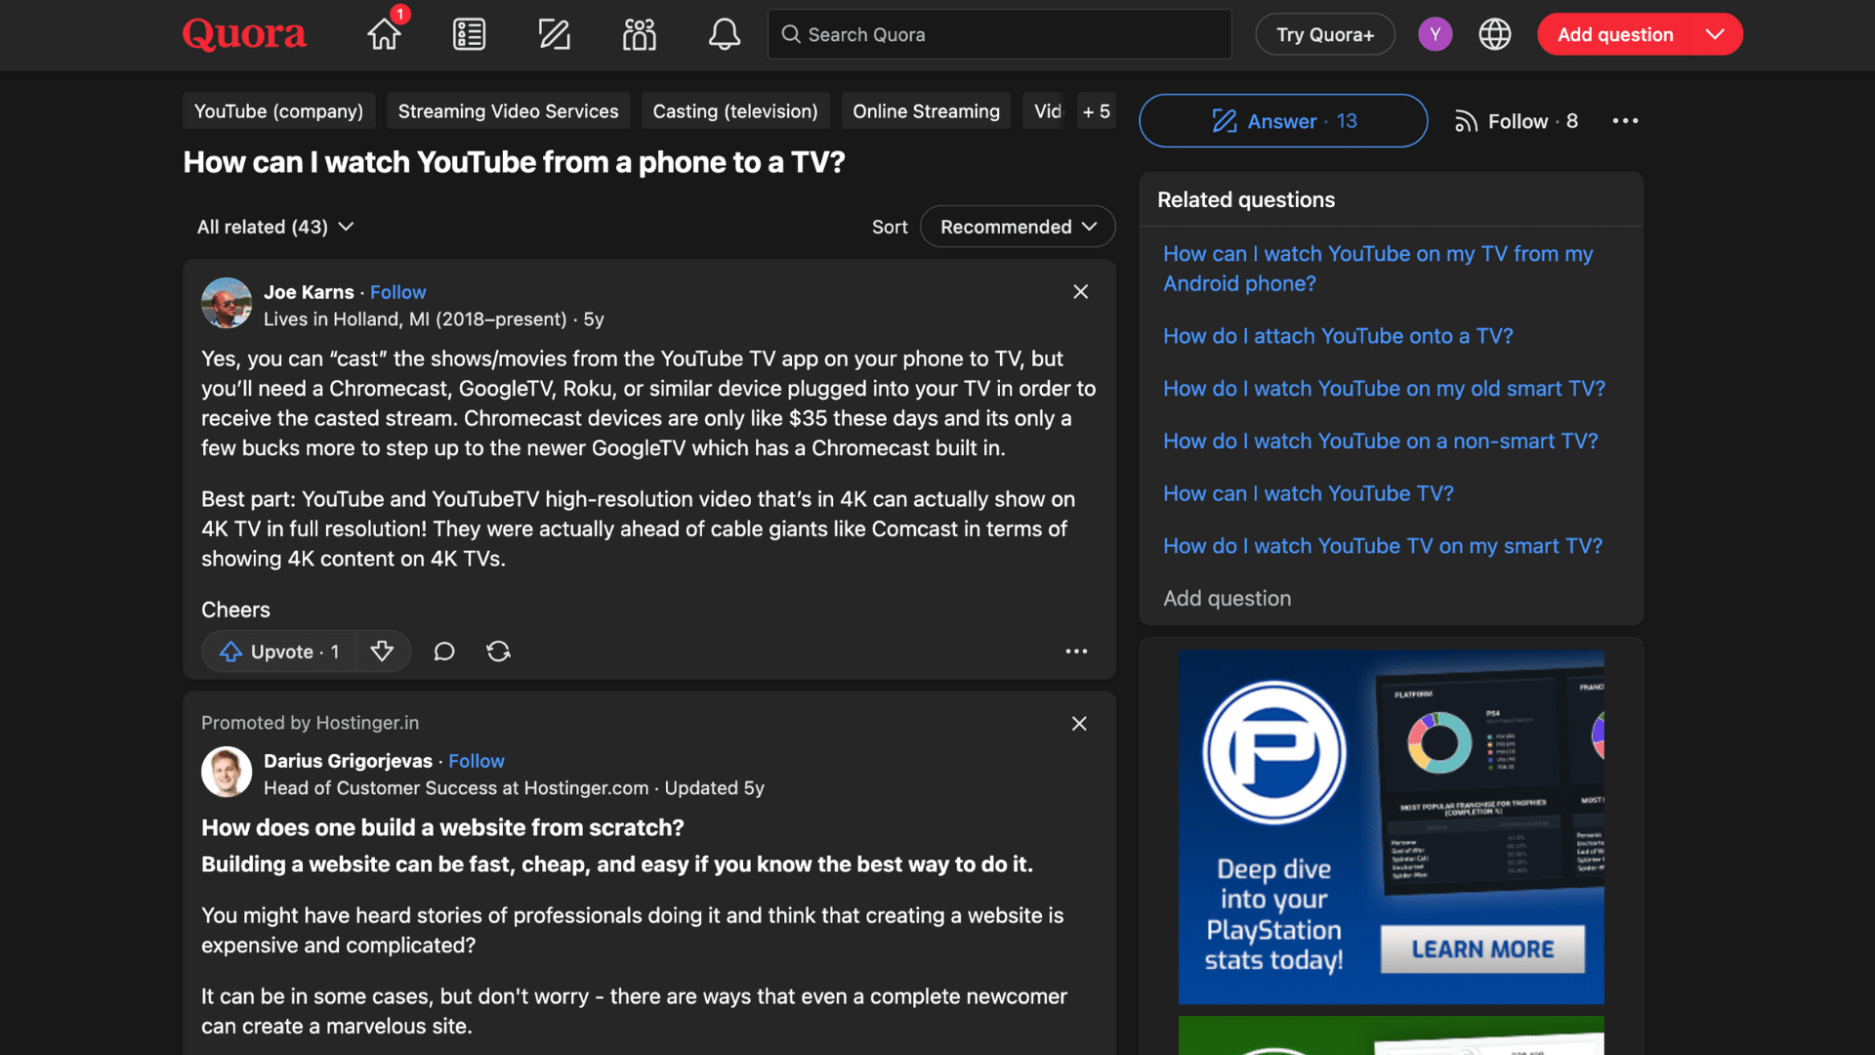Go to Quora home feed icon
Viewport: 1875px width, 1055px height.
tap(384, 35)
